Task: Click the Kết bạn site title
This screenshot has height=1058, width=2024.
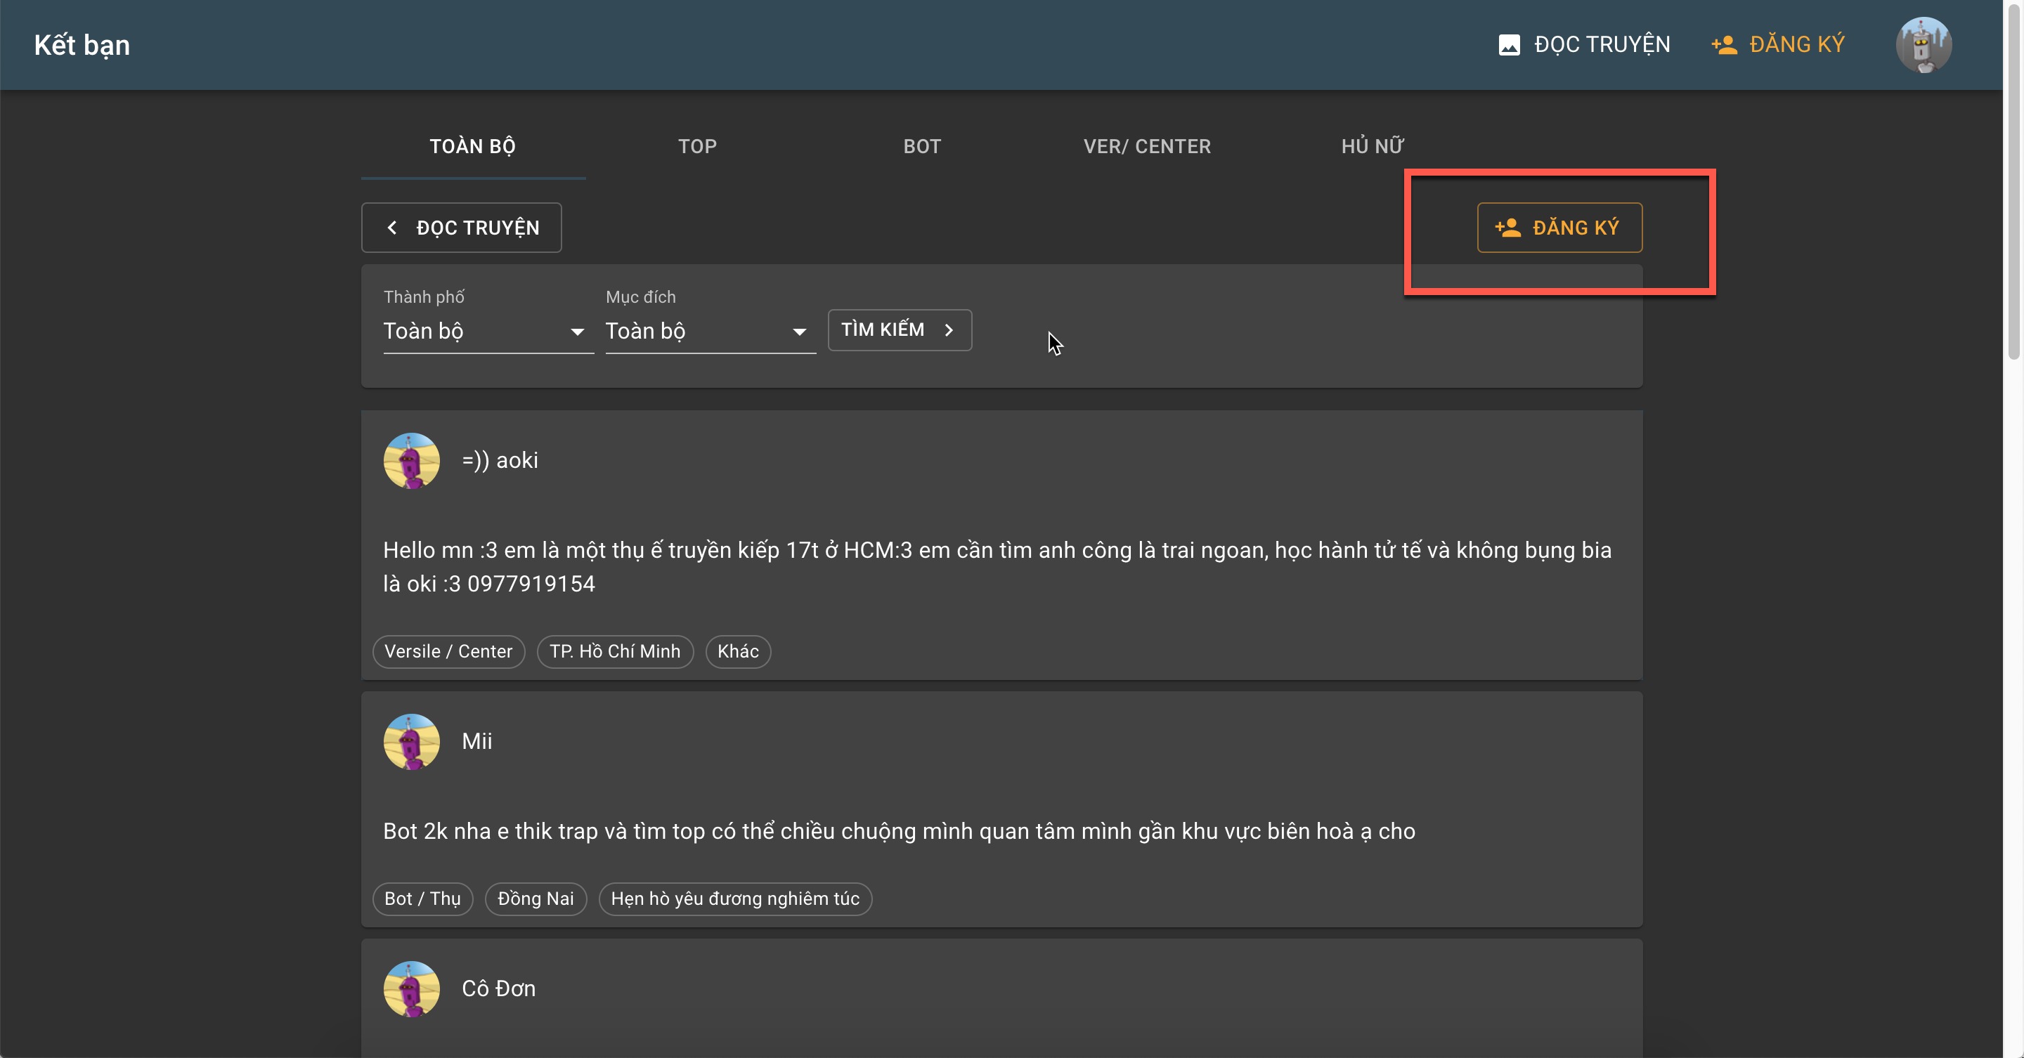Action: [82, 45]
